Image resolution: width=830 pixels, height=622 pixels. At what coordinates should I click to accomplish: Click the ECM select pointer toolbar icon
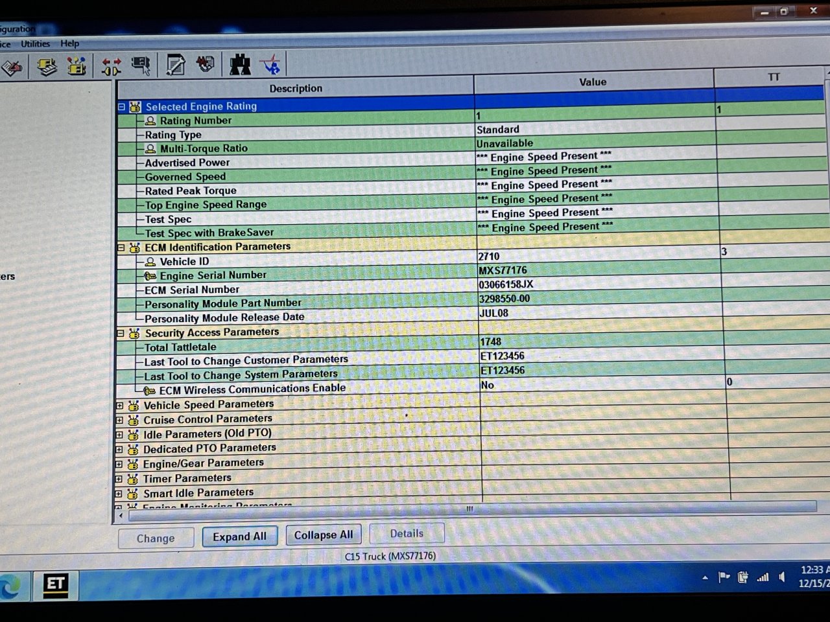[x=141, y=65]
